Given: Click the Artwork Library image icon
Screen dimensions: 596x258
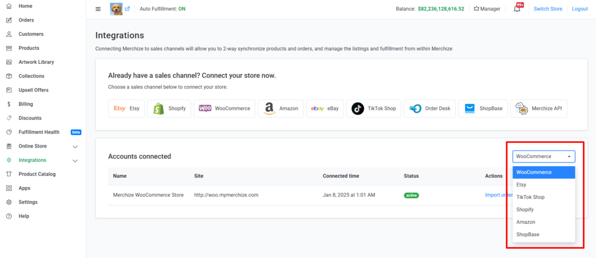Looking at the screenshot, I should 9,62.
